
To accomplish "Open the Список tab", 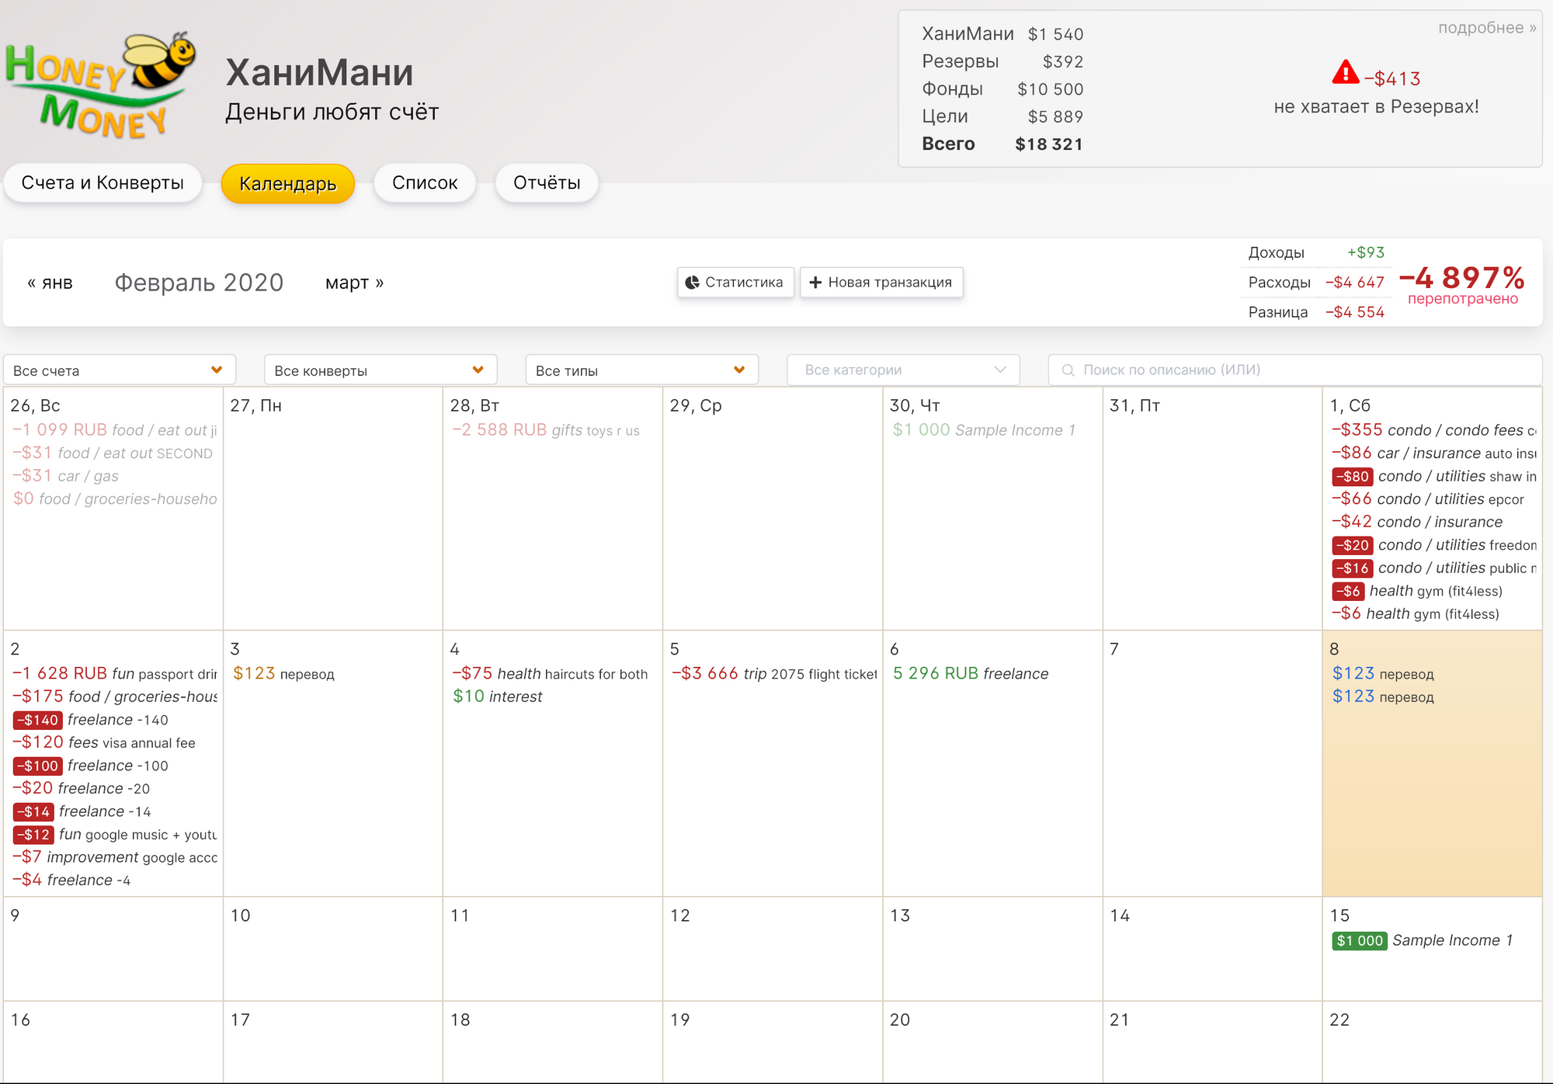I will point(424,183).
